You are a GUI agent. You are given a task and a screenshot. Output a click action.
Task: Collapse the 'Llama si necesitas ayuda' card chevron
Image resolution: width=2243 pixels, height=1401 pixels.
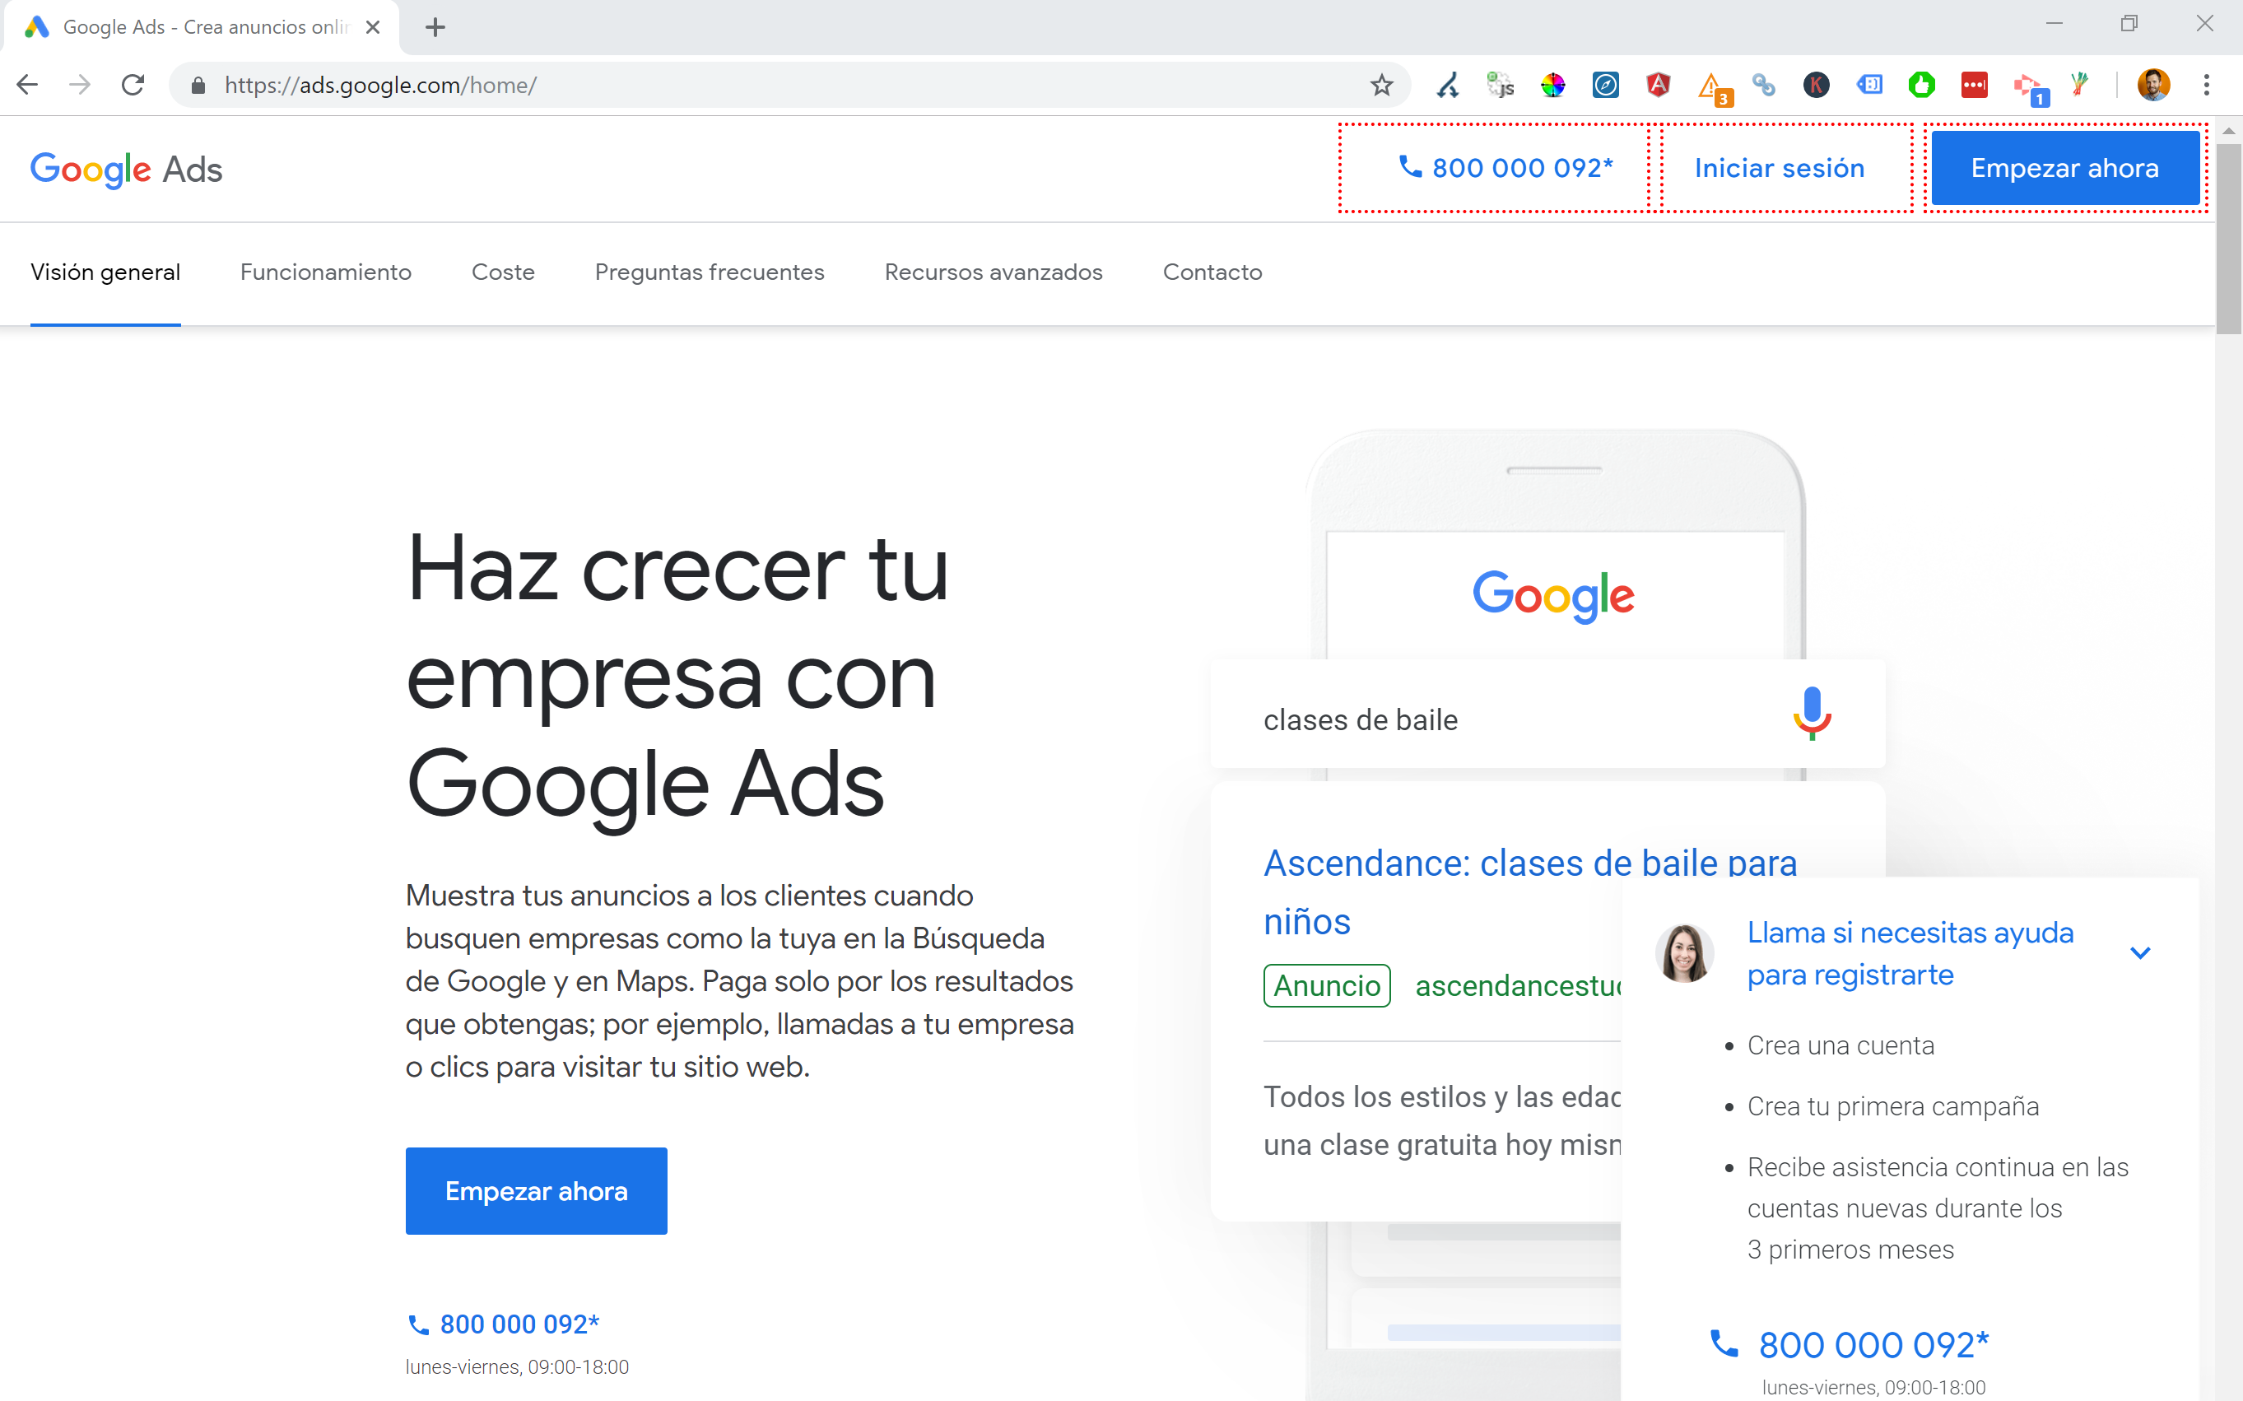click(2140, 952)
